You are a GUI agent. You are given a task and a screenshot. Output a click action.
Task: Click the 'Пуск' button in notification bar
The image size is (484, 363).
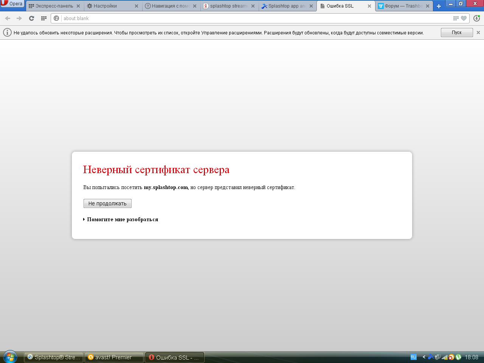(456, 33)
